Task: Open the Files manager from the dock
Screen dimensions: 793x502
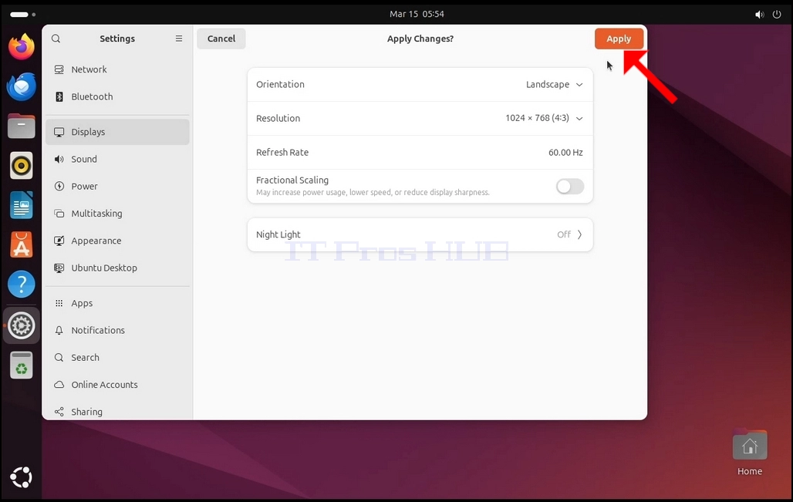Action: (22, 126)
